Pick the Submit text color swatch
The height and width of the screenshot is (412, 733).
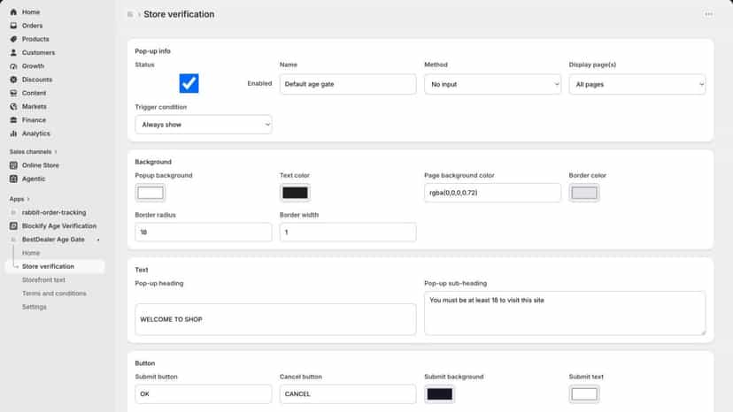[584, 393]
